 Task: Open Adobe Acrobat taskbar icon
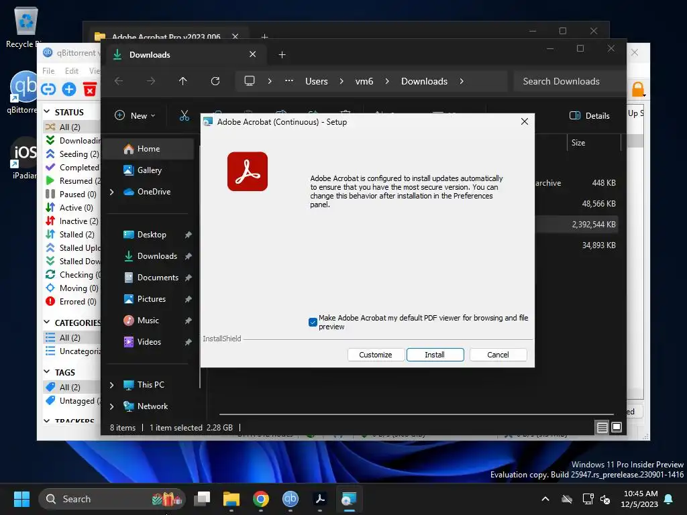pos(320,499)
